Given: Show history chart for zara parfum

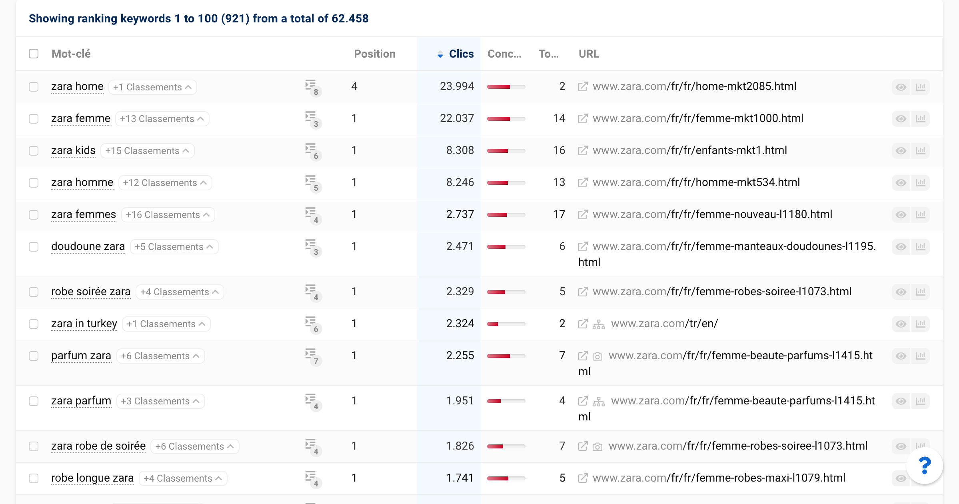Looking at the screenshot, I should pyautogui.click(x=920, y=401).
